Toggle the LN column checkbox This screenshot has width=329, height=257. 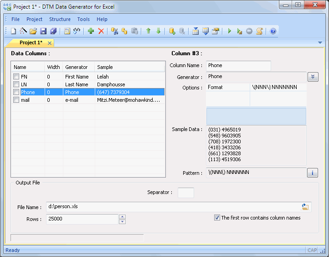coord(16,84)
